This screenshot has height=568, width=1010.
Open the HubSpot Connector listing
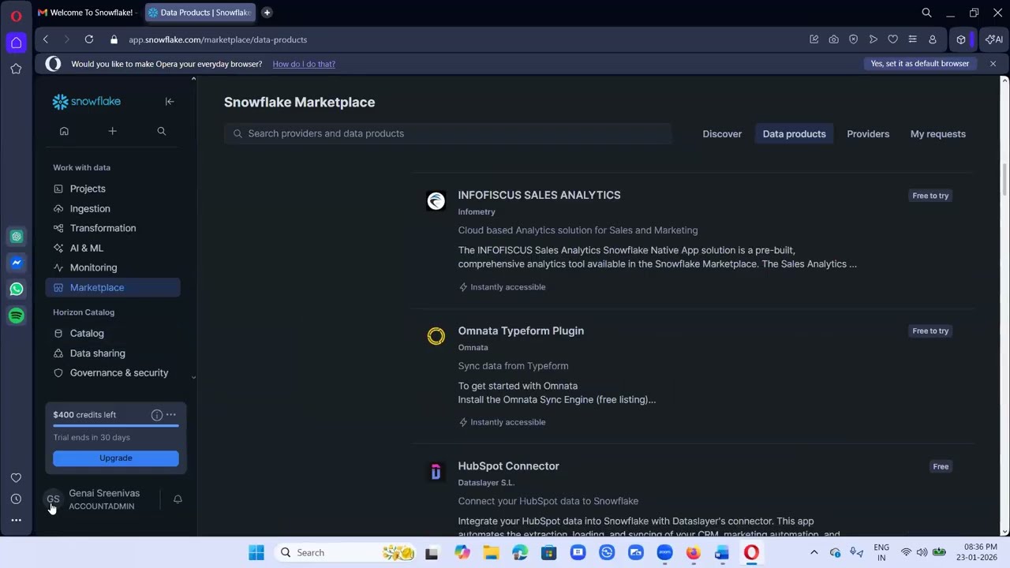[x=508, y=466]
